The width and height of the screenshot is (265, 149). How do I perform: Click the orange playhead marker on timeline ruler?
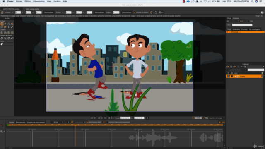(x=75, y=125)
